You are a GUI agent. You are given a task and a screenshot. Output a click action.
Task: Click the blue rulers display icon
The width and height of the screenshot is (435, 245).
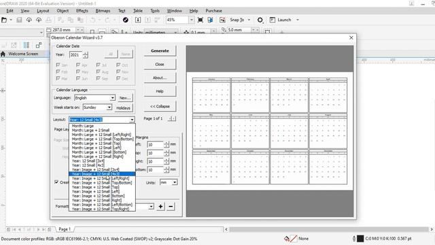coord(210,20)
